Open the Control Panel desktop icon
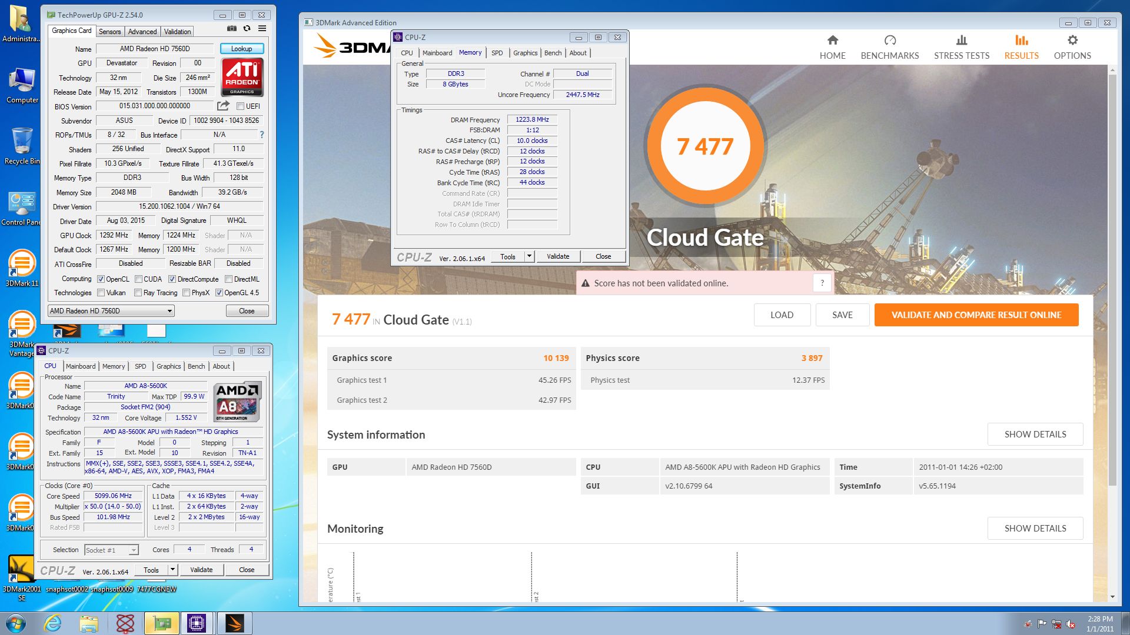Viewport: 1130px width, 635px height. point(22,209)
